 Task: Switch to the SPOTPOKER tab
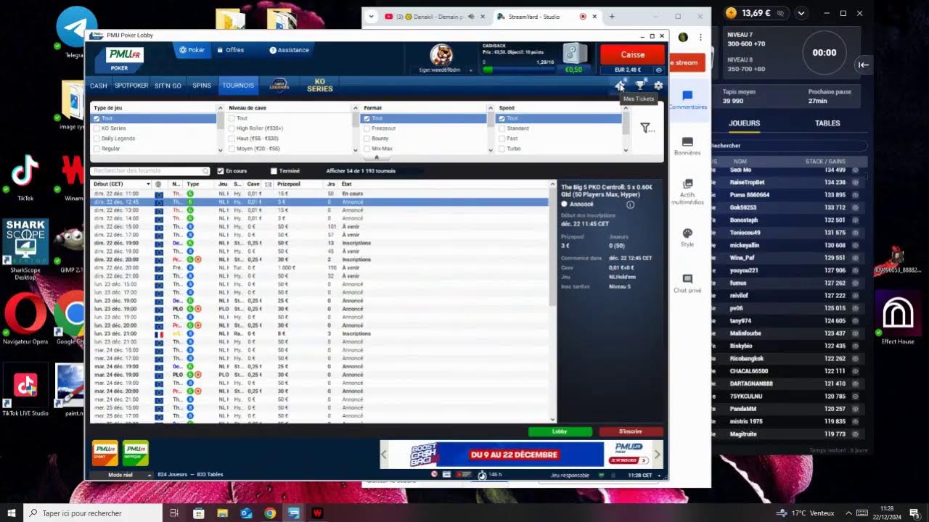point(131,86)
